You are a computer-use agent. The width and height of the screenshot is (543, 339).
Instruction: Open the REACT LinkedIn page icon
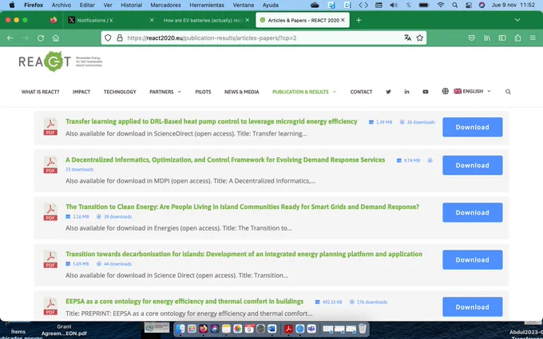[406, 92]
